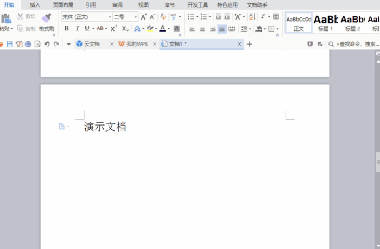Open the font dialog launcher
The image size is (380, 249).
tap(180, 35)
